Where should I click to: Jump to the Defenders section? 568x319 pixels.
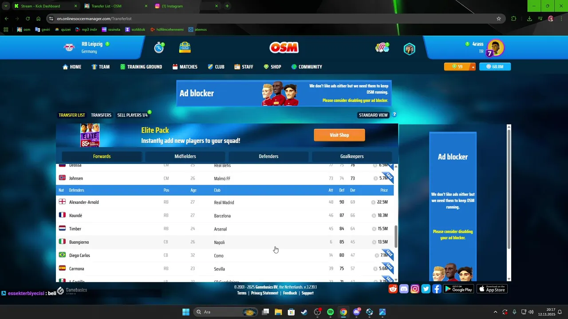[x=268, y=156]
